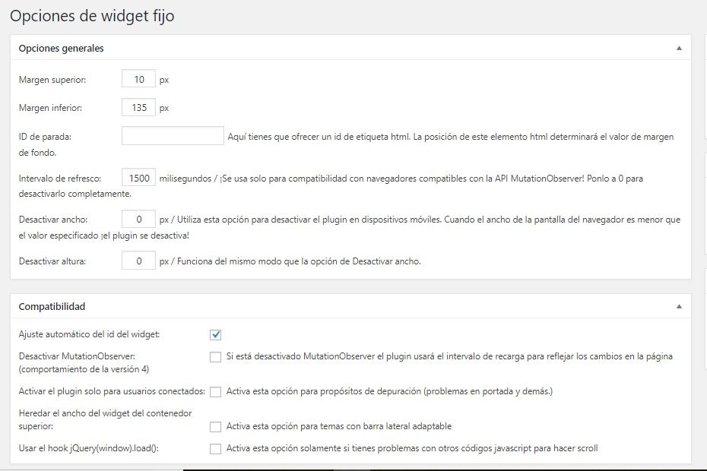The width and height of the screenshot is (707, 471).
Task: Click the Desactivar MutationObserver label text
Action: point(77,356)
